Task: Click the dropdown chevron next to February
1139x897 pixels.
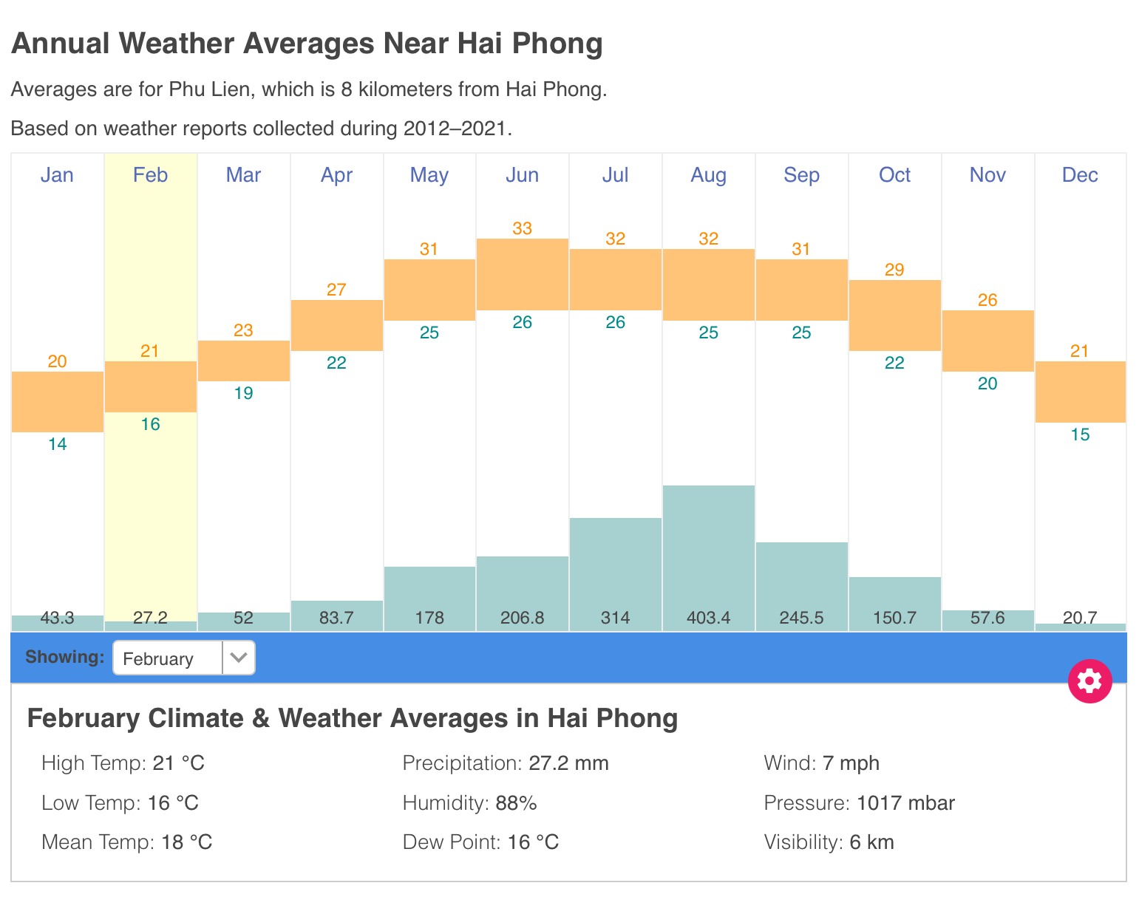Action: point(238,658)
